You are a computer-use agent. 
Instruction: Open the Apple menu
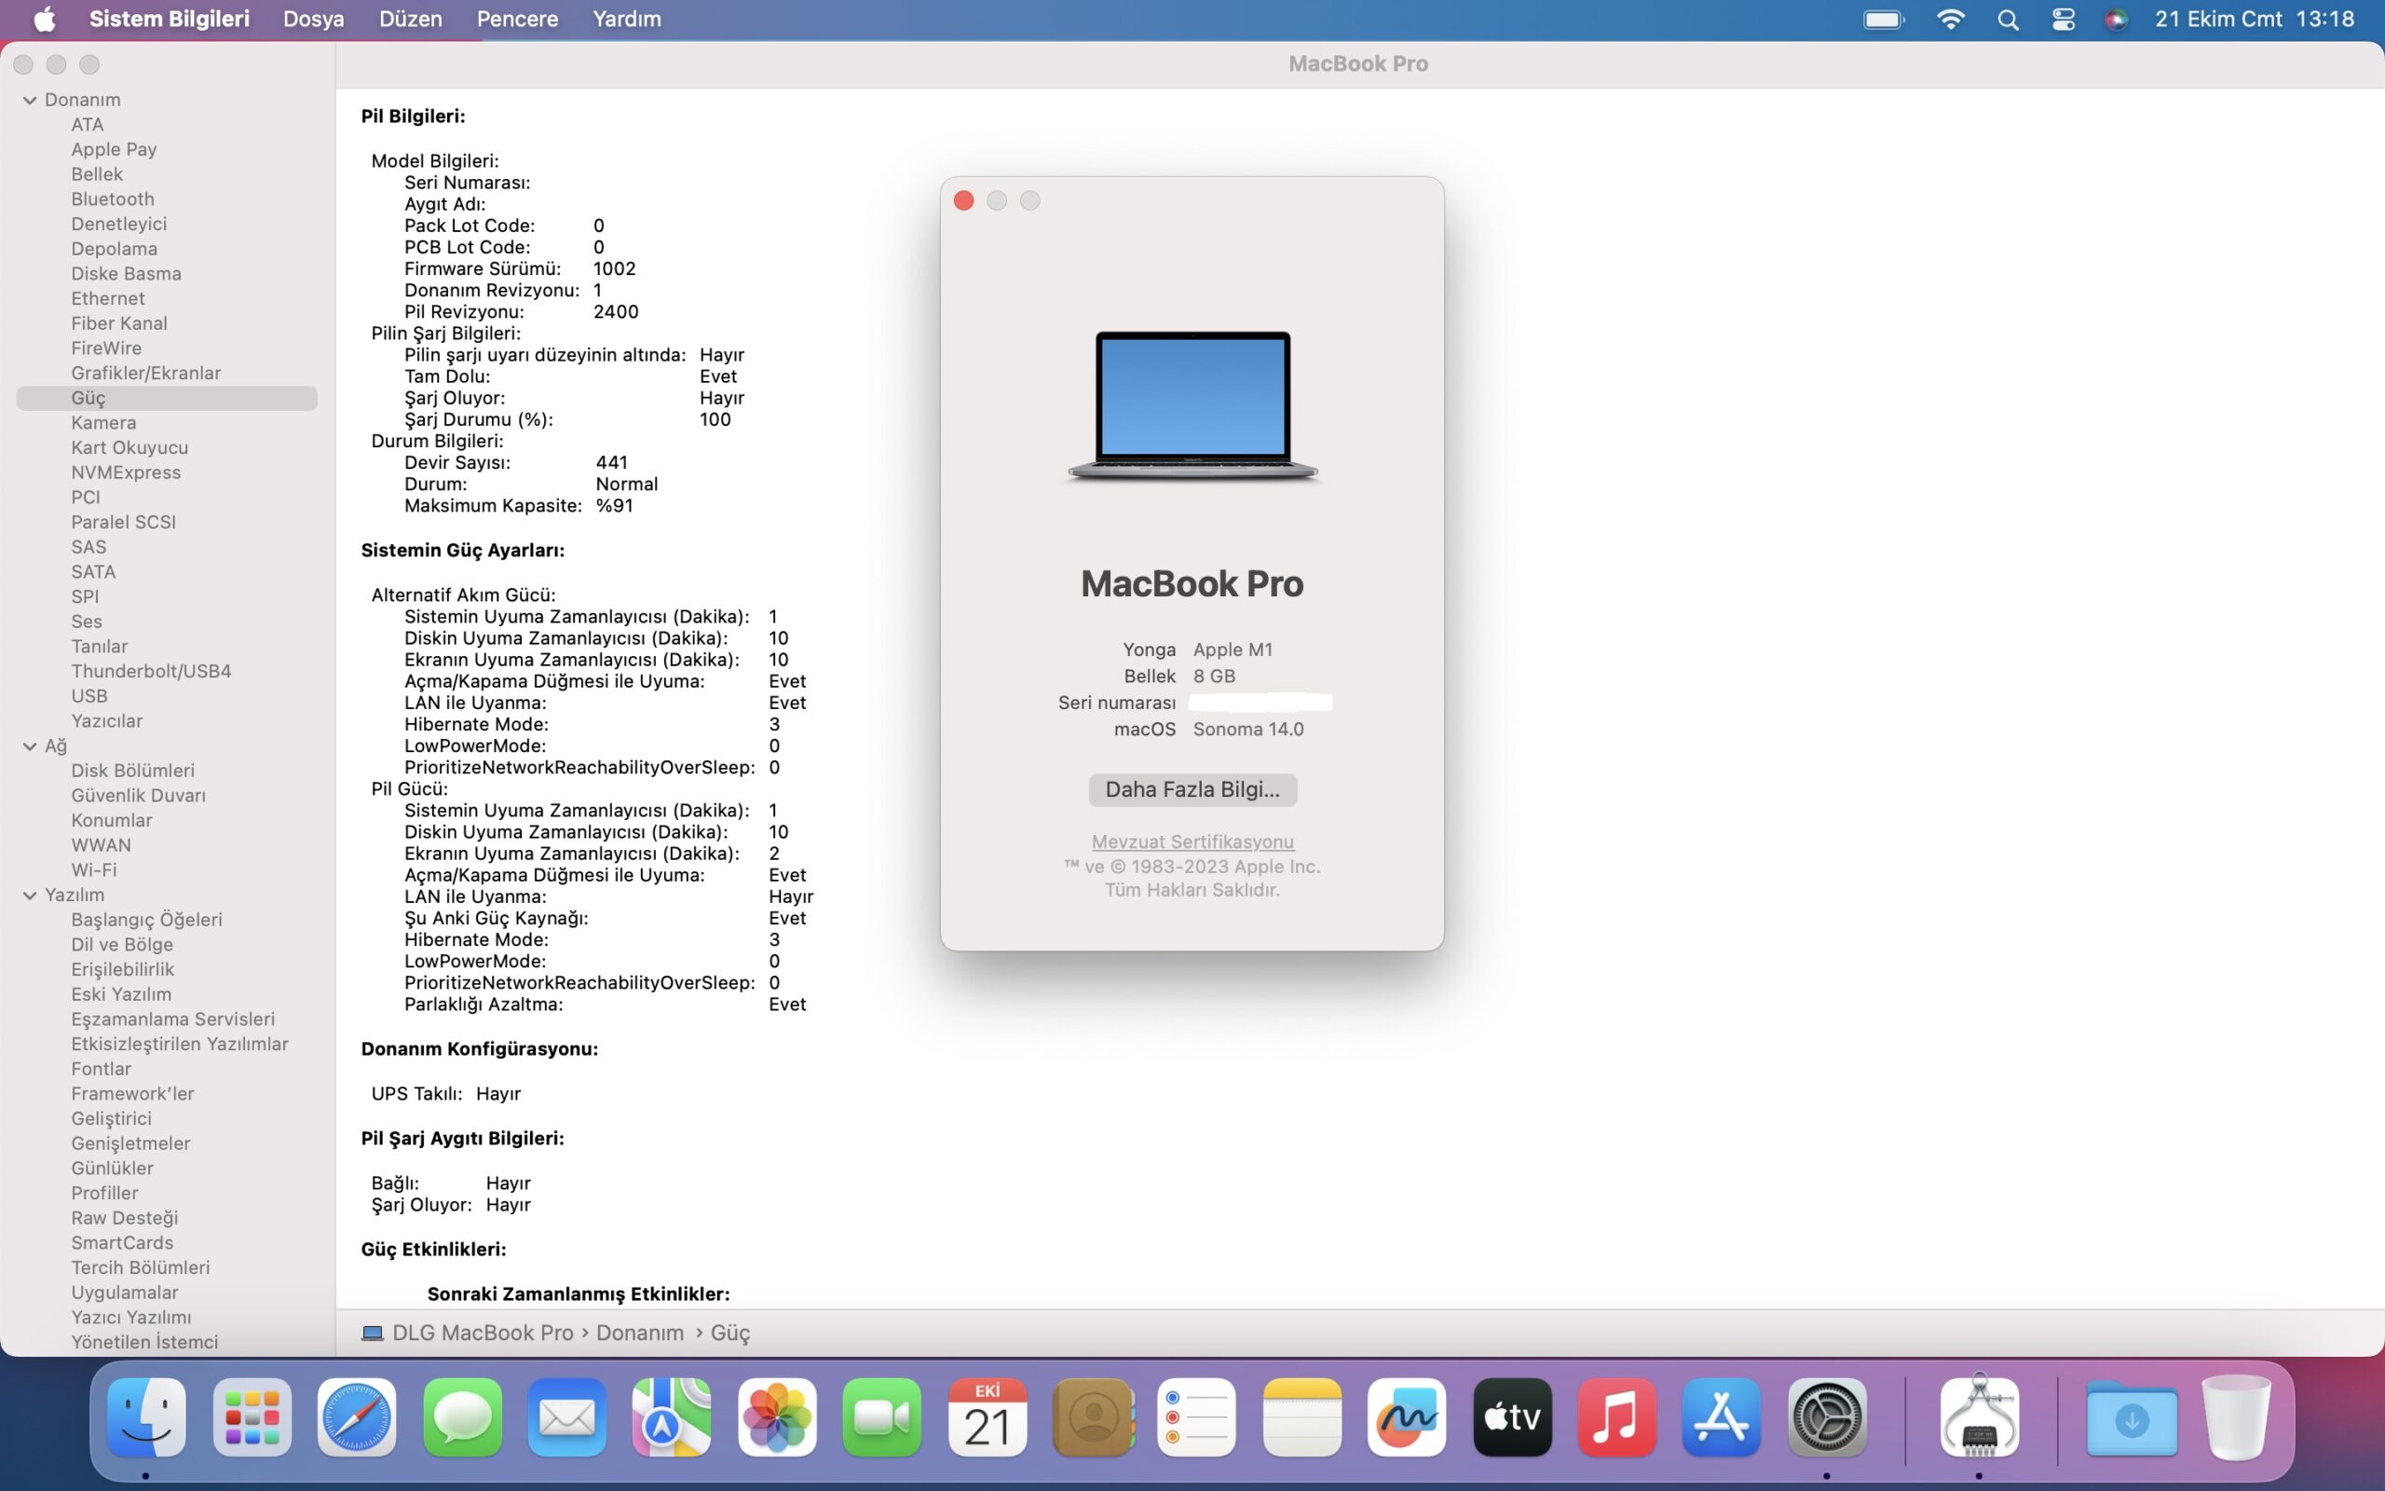coord(45,19)
